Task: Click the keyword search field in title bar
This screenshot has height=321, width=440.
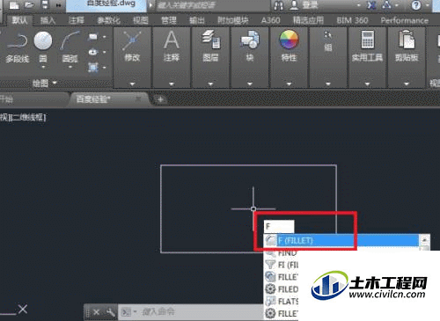Action: tap(213, 5)
